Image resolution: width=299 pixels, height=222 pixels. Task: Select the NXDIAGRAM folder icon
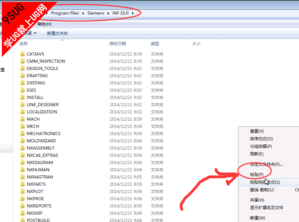22,162
